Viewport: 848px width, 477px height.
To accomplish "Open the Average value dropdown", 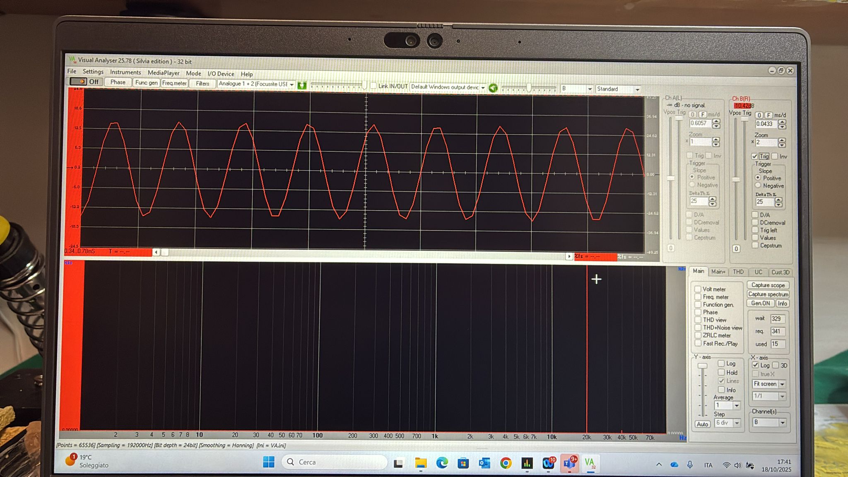I will 737,406.
